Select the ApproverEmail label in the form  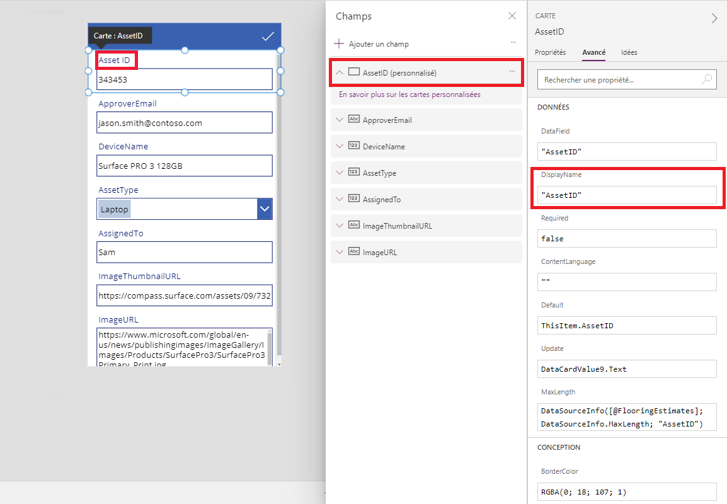click(x=127, y=103)
